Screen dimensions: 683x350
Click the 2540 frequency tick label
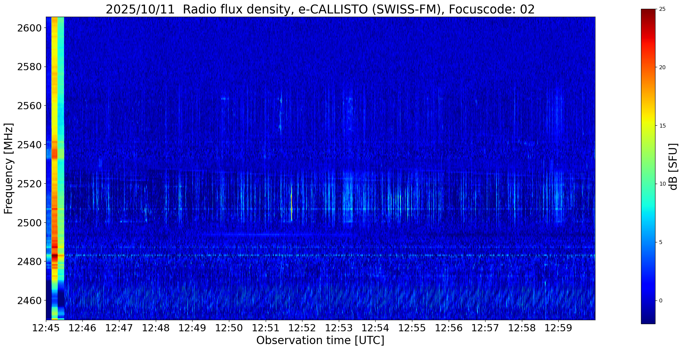[x=29, y=145]
